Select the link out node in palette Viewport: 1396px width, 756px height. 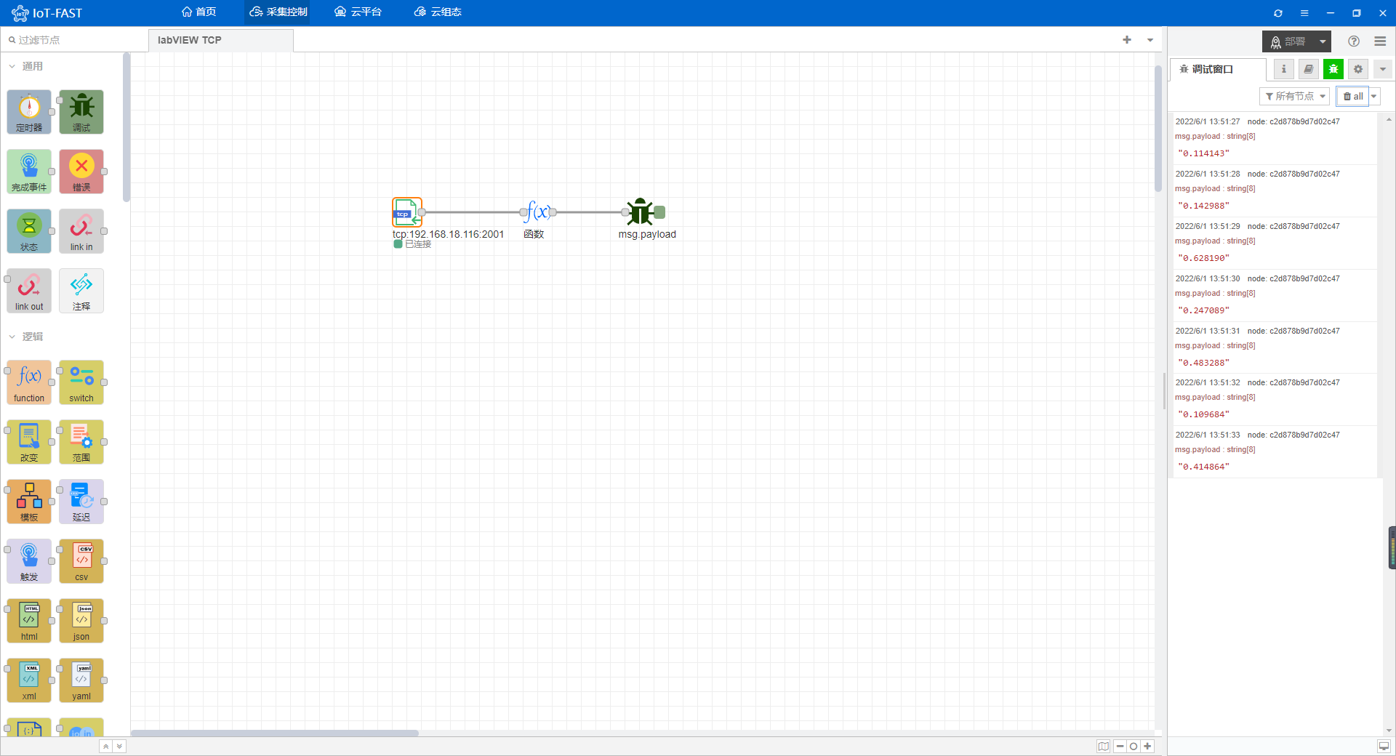29,291
